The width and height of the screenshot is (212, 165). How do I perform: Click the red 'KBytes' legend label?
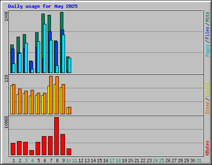(207, 148)
